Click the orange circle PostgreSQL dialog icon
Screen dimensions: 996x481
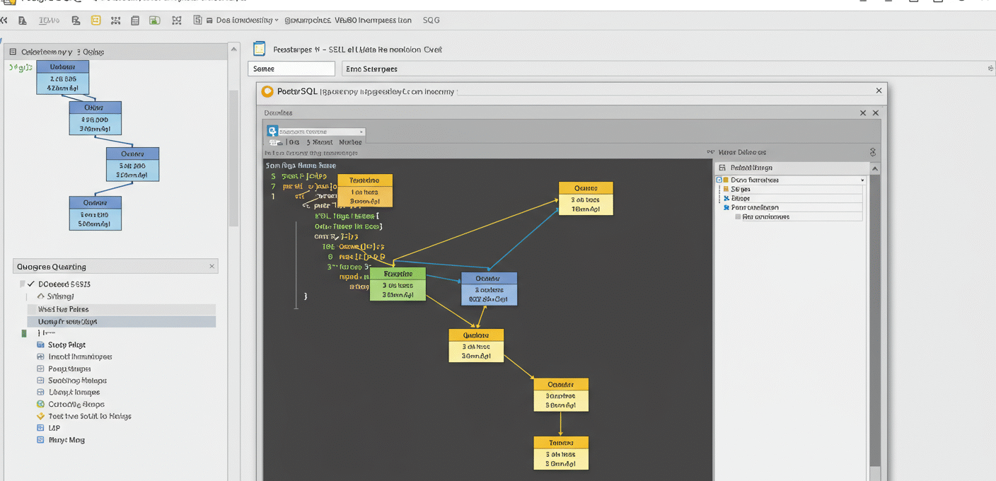click(267, 91)
